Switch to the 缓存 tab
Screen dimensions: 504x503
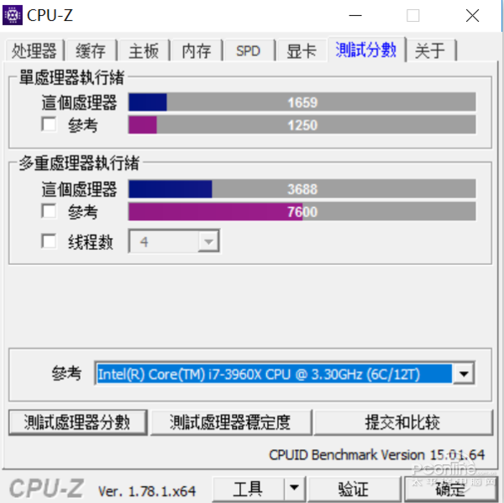click(91, 50)
